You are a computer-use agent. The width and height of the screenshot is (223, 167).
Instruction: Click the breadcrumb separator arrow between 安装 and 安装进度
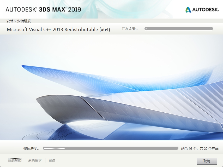[x=15, y=21]
